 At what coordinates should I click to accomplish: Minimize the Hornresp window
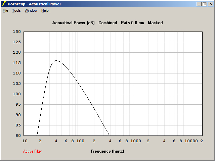click(199, 4)
